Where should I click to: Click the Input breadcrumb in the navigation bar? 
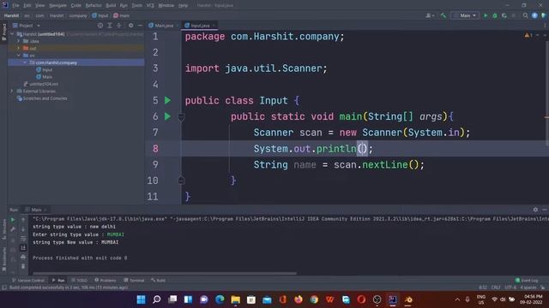(x=100, y=15)
